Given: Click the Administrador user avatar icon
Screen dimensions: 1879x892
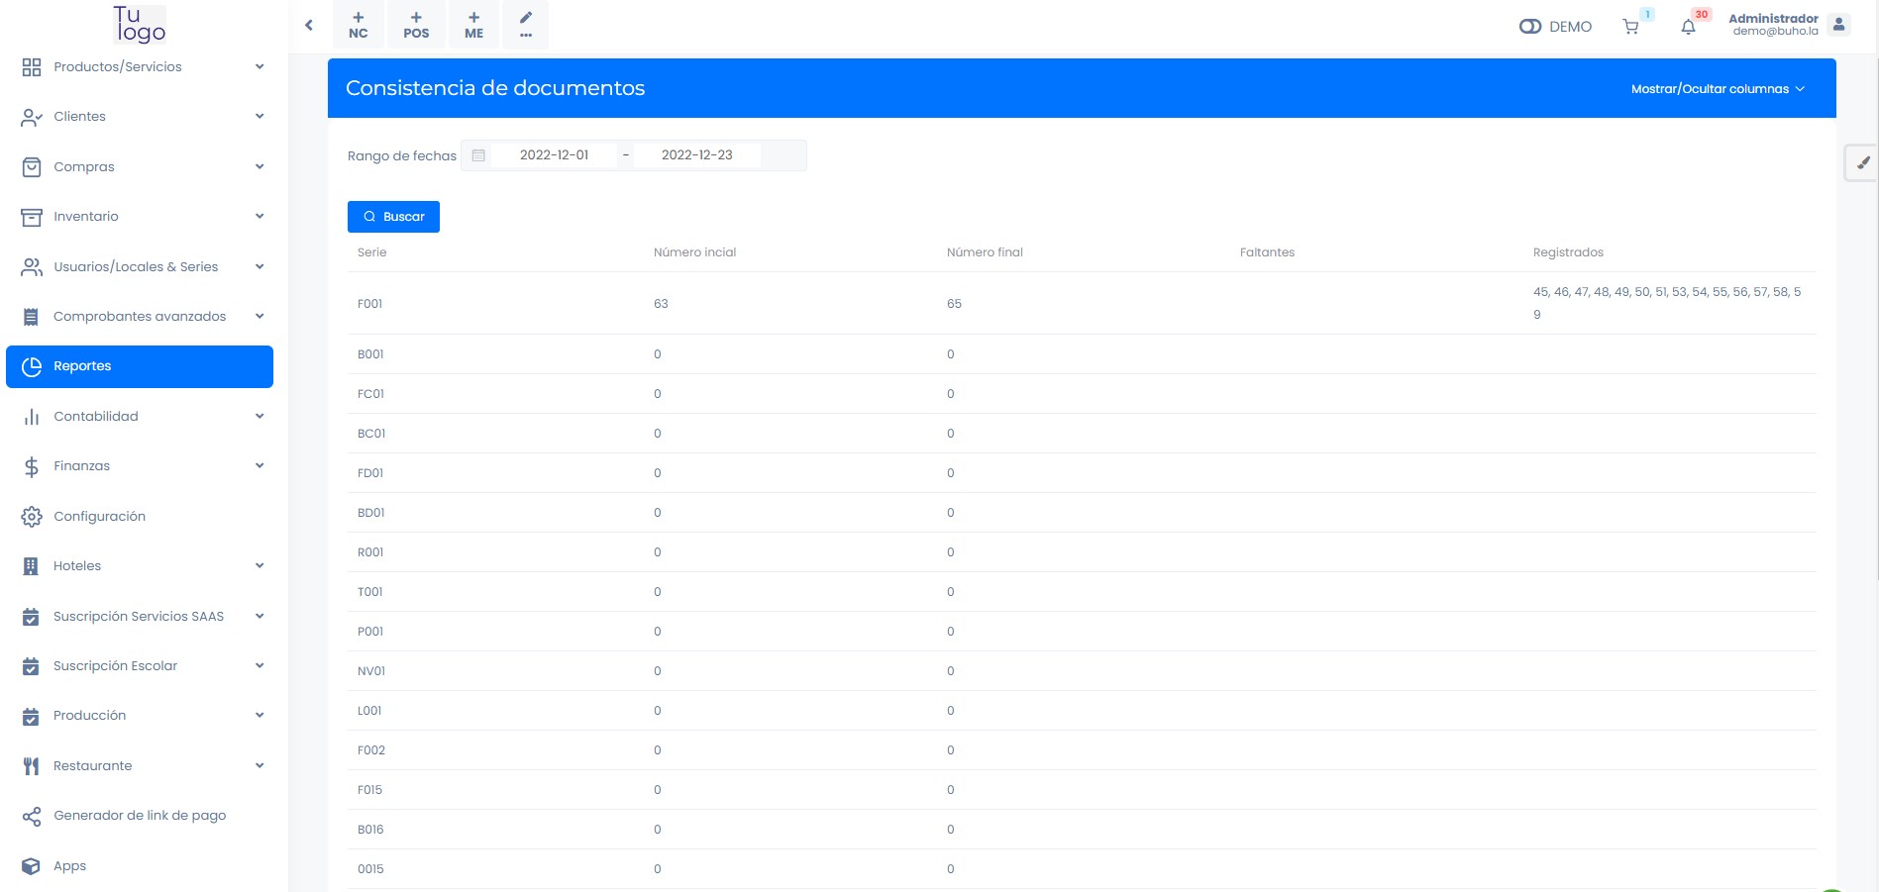Looking at the screenshot, I should [1838, 25].
